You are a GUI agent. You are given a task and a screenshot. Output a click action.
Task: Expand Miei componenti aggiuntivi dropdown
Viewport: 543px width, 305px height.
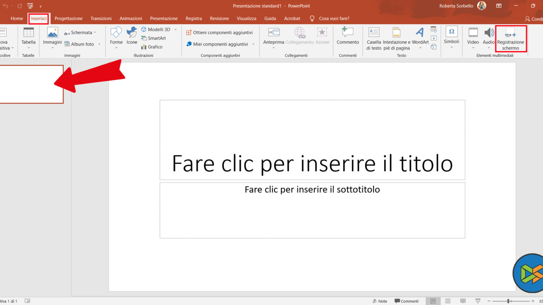[253, 44]
